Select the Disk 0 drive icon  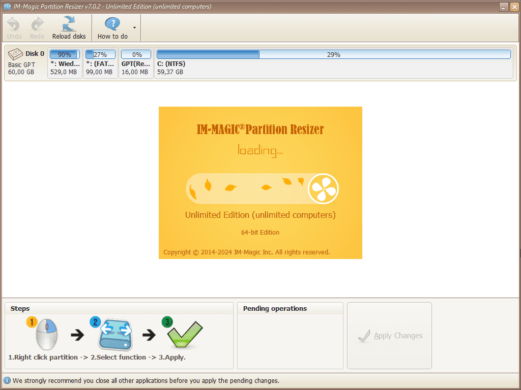coord(15,54)
